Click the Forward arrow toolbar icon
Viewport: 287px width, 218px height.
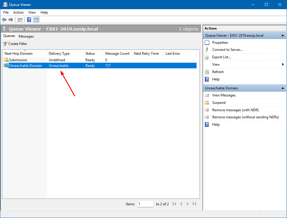11,20
